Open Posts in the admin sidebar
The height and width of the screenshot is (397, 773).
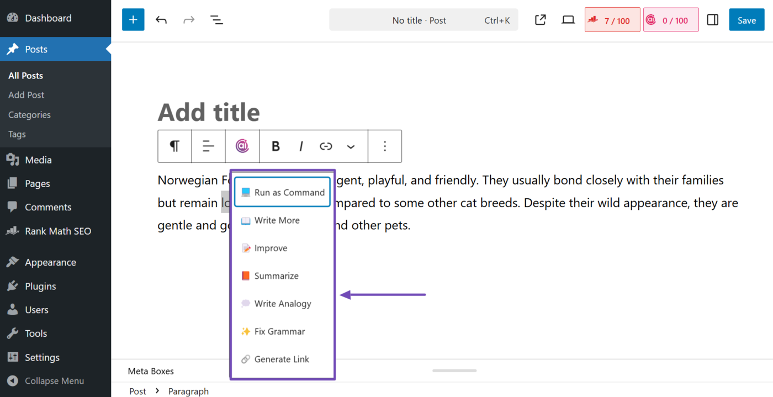click(55, 49)
